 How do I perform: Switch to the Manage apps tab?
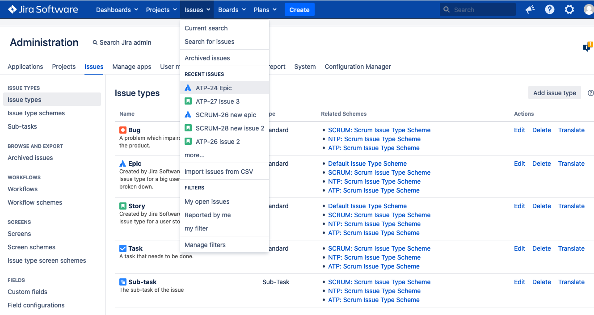click(x=132, y=67)
